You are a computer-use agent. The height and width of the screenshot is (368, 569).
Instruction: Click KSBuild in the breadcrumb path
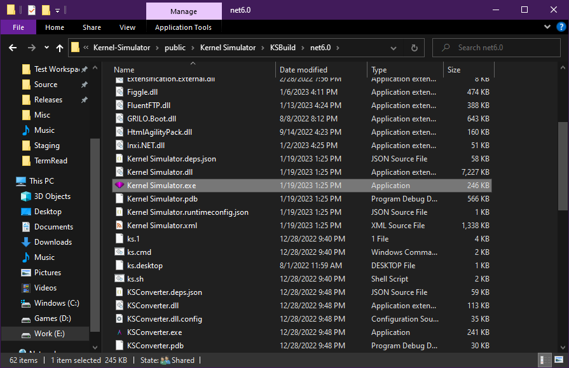283,48
